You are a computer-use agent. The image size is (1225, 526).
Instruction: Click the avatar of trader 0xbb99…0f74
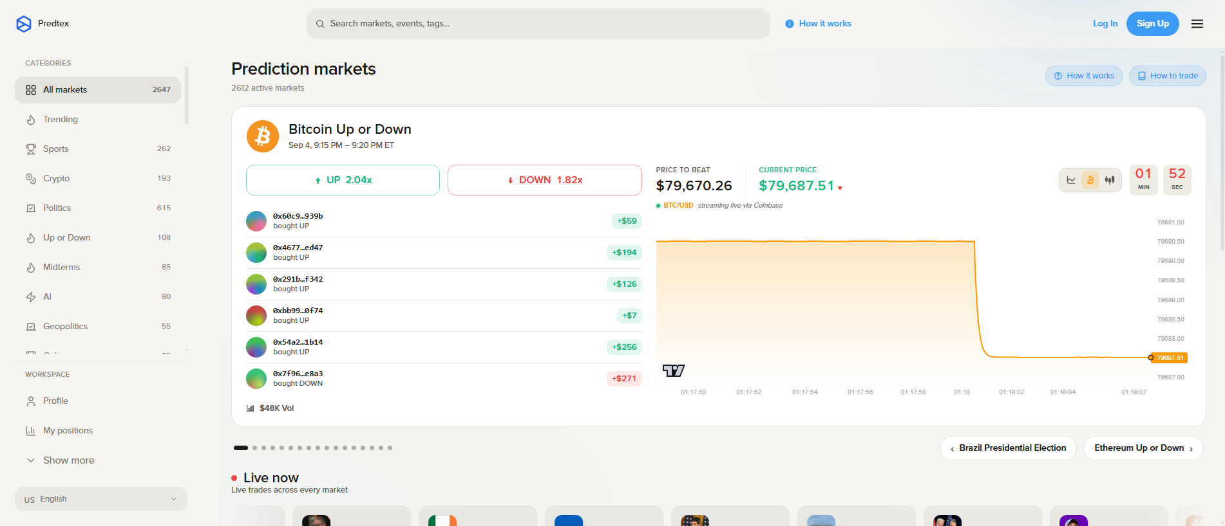coord(256,316)
